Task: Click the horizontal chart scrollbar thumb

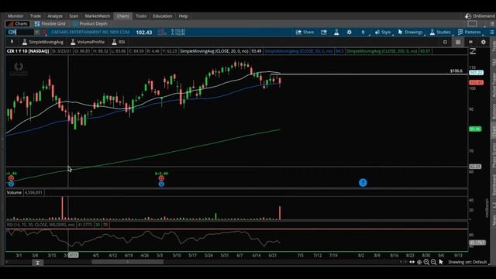Action: (127, 262)
